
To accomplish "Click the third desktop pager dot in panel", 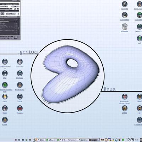I will (x=23, y=140).
